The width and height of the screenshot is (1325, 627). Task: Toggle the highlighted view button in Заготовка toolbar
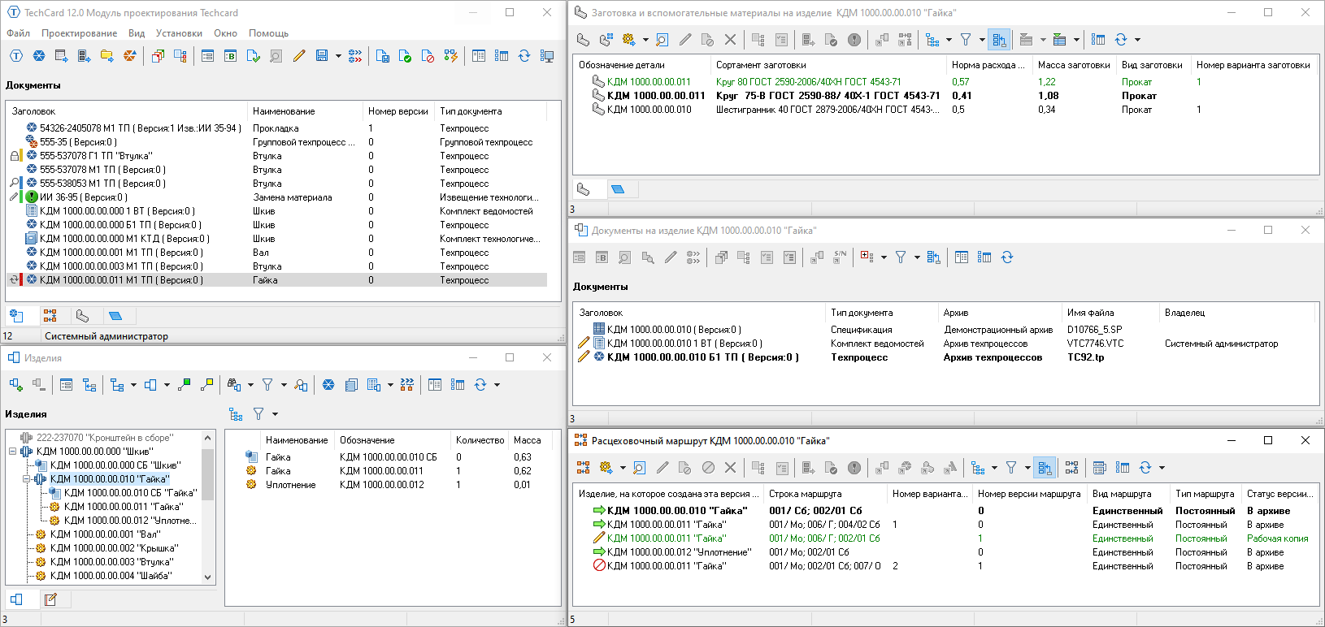(x=999, y=40)
